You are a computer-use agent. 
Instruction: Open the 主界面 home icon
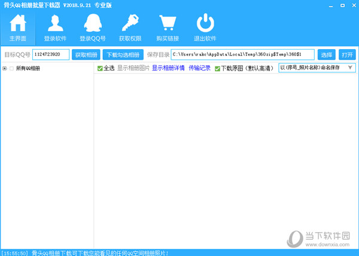(x=18, y=23)
